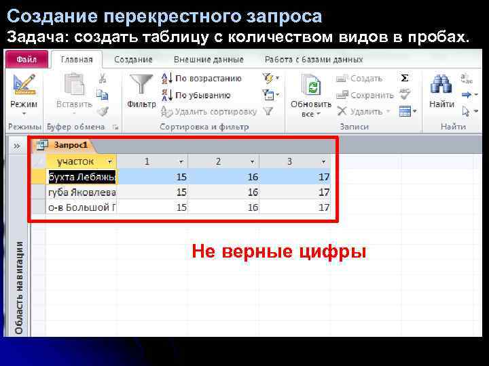The image size is (489, 366).
Task: Click Удалить record button
Action: (360, 111)
